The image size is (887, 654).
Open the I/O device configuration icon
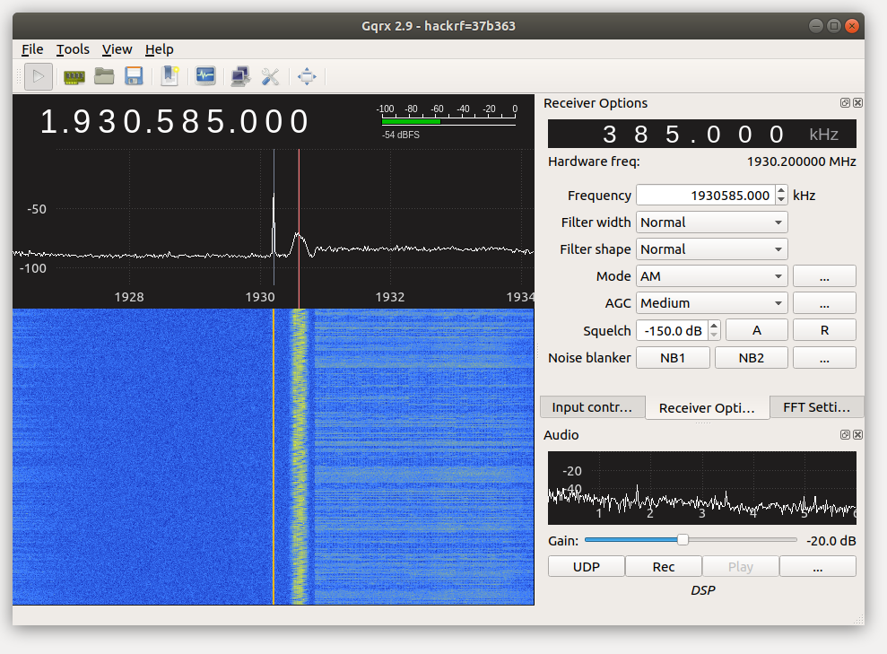[74, 77]
